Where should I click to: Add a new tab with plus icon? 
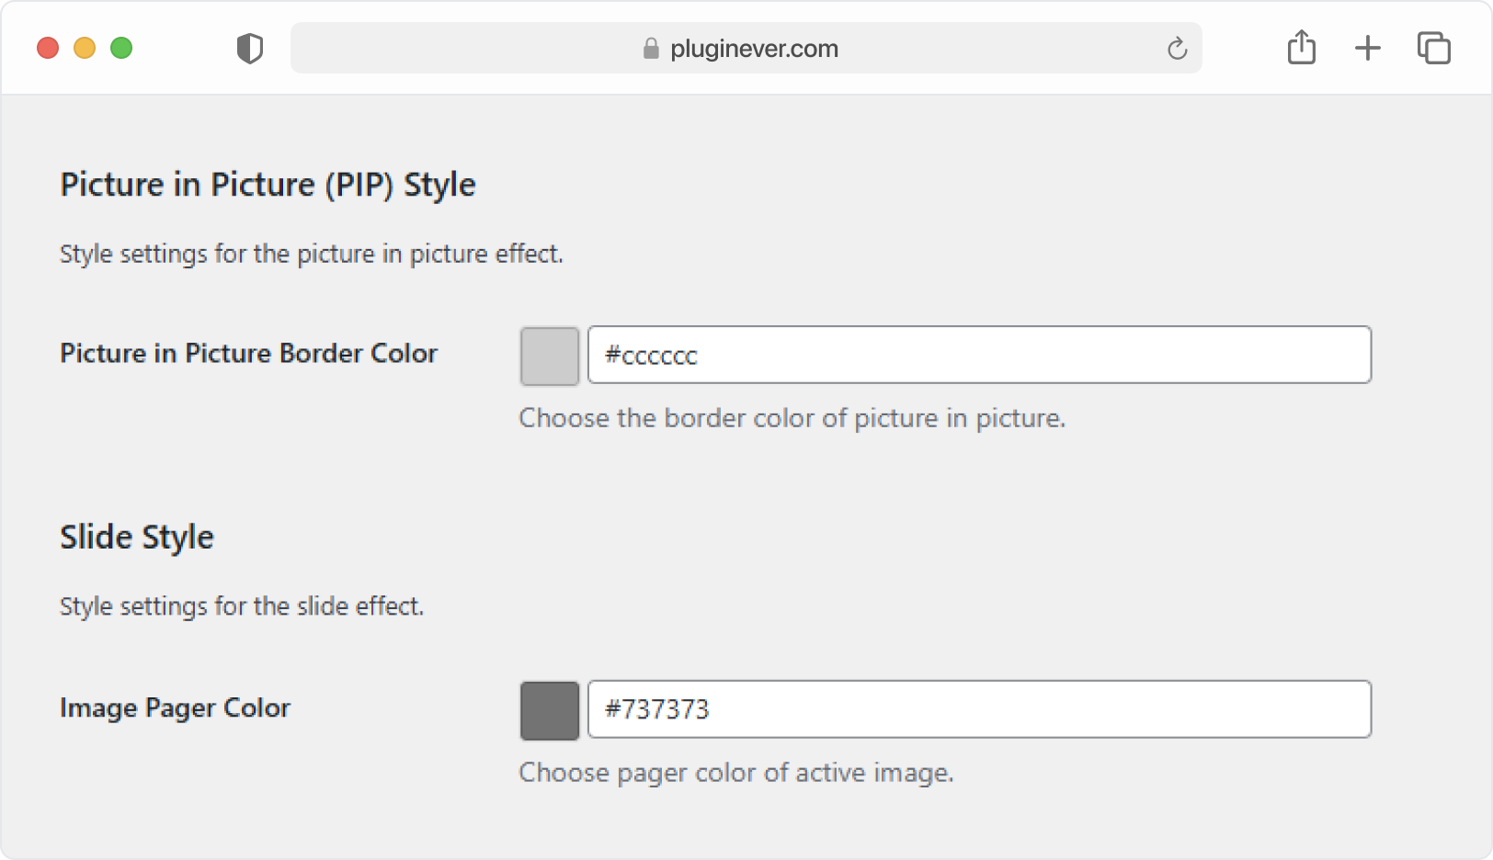tap(1368, 48)
